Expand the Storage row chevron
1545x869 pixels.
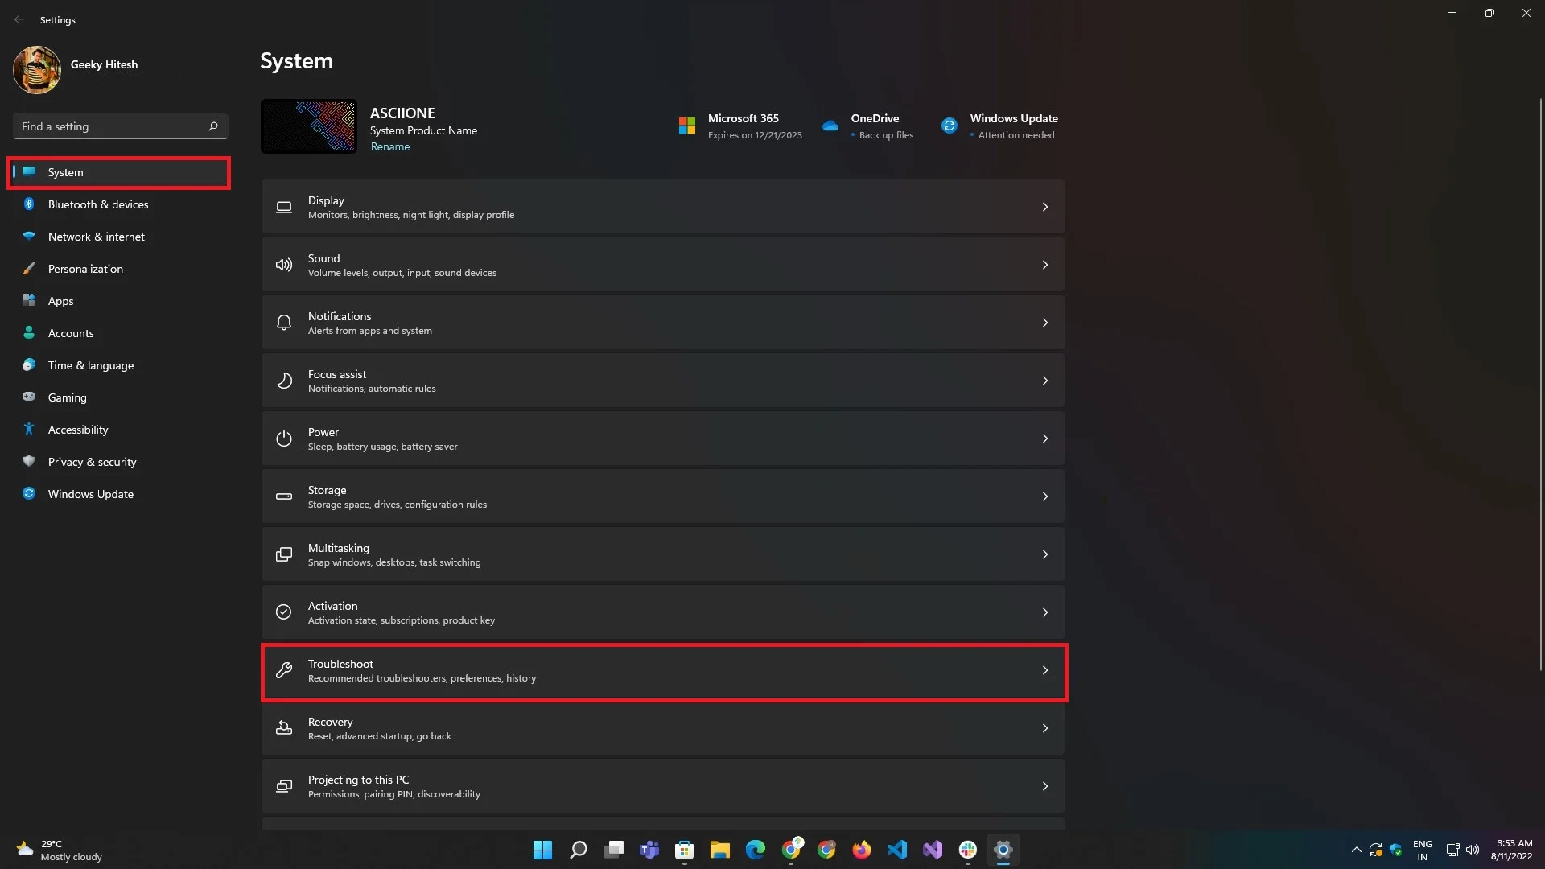click(1045, 496)
